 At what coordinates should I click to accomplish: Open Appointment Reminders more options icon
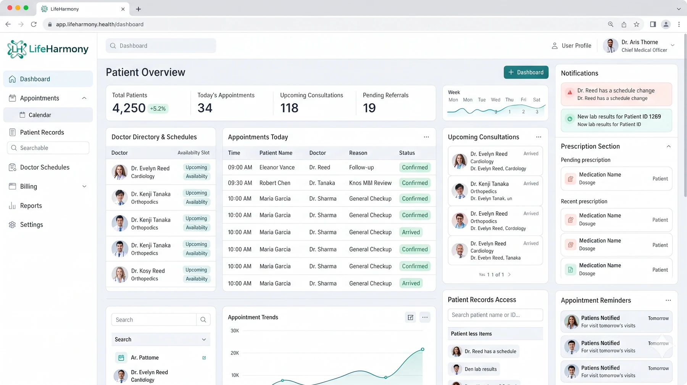point(668,300)
